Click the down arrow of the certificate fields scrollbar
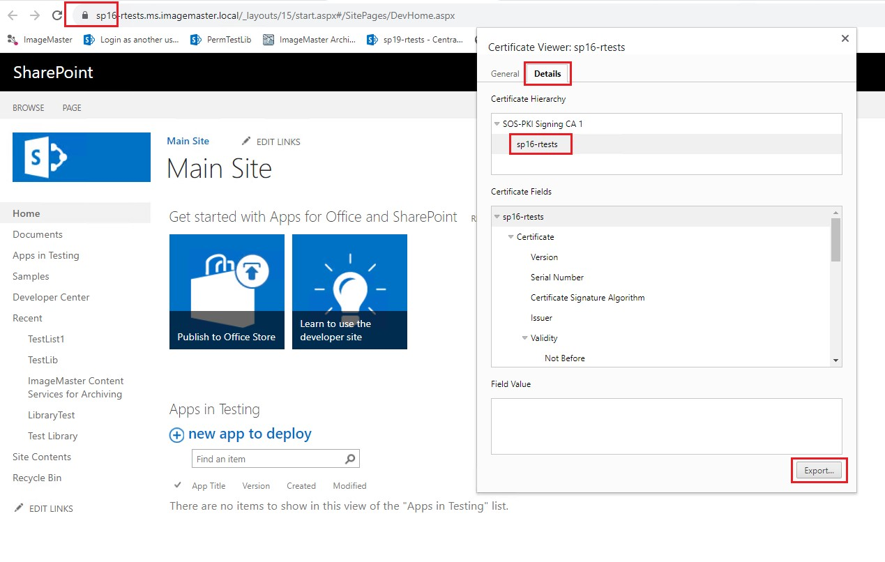The height and width of the screenshot is (562, 885). tap(835, 360)
